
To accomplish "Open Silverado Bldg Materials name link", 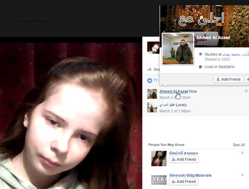I will click(190, 175).
